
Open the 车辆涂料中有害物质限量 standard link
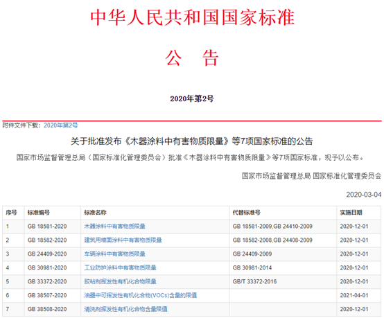click(x=114, y=254)
